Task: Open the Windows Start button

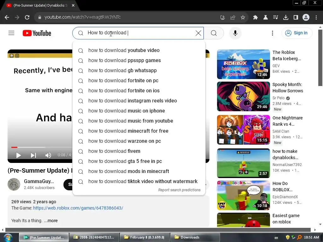Action: coord(8,238)
